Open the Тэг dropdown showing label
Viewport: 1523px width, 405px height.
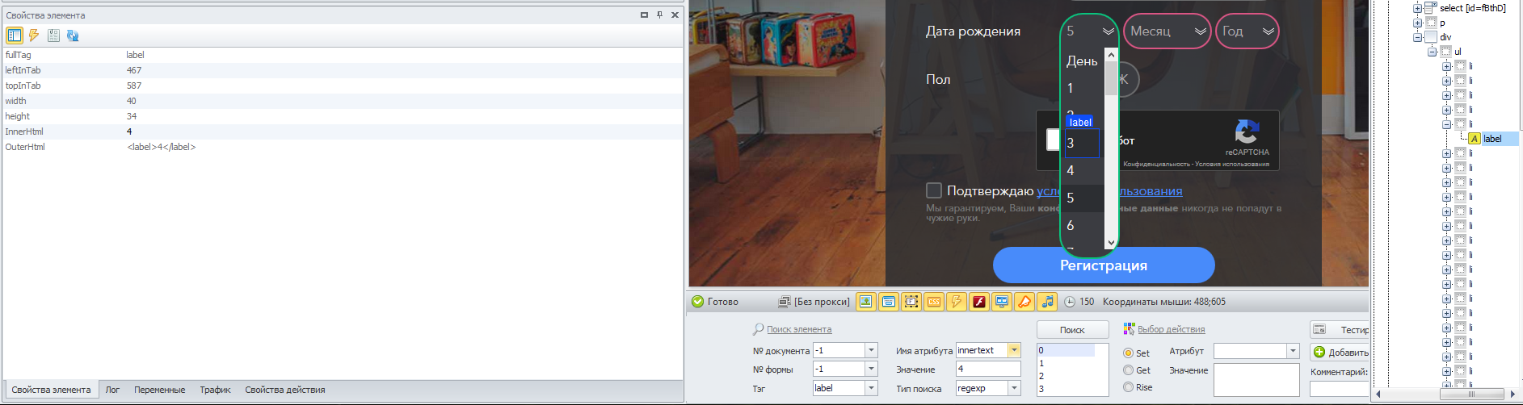coord(871,388)
